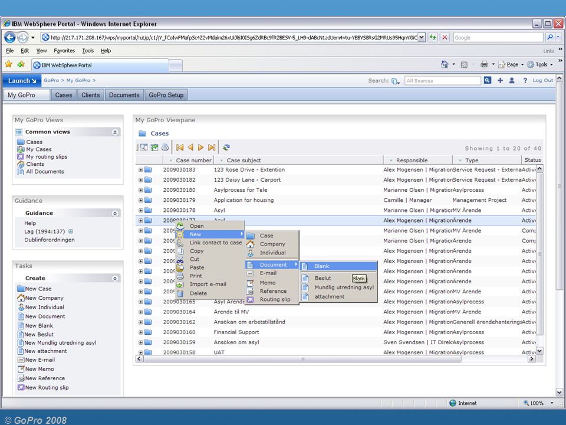Open the Favorites menu in menu bar

click(x=64, y=51)
